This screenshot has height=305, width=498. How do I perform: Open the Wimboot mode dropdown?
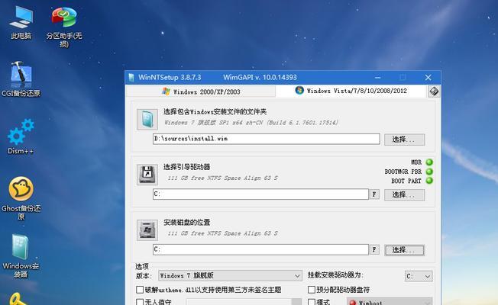(390, 302)
